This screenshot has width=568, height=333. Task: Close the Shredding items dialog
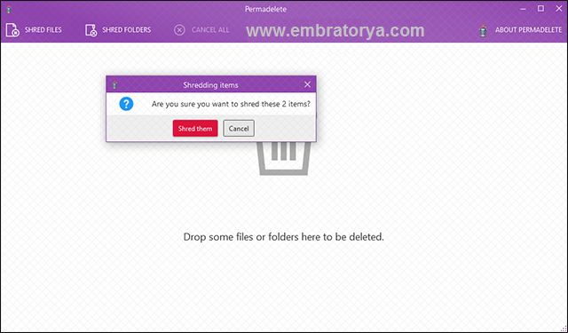point(308,84)
